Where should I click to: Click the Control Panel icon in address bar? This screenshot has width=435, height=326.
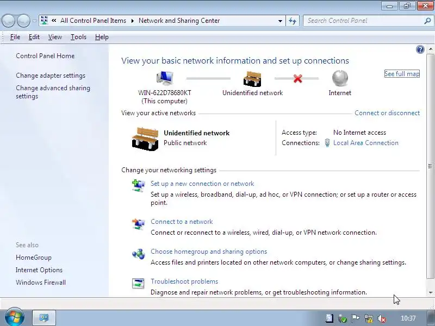(x=44, y=21)
